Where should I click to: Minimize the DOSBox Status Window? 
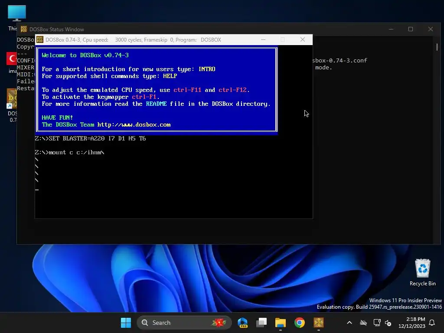coord(391,29)
